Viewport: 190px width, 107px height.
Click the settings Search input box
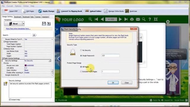point(20,35)
